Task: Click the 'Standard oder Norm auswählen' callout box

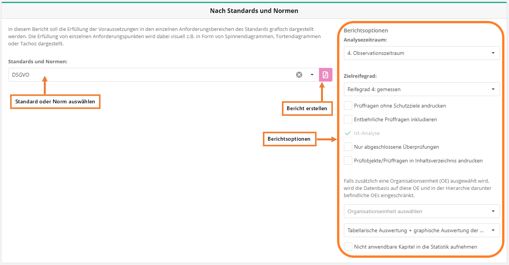Action: coord(55,102)
